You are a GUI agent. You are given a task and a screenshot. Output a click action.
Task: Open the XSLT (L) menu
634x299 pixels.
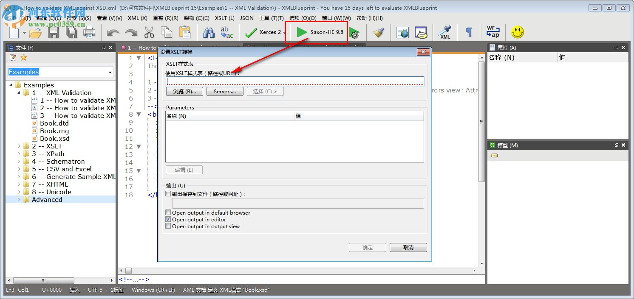click(224, 18)
